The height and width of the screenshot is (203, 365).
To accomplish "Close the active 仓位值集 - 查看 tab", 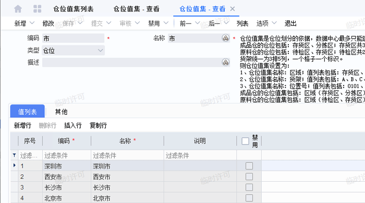I will [233, 9].
